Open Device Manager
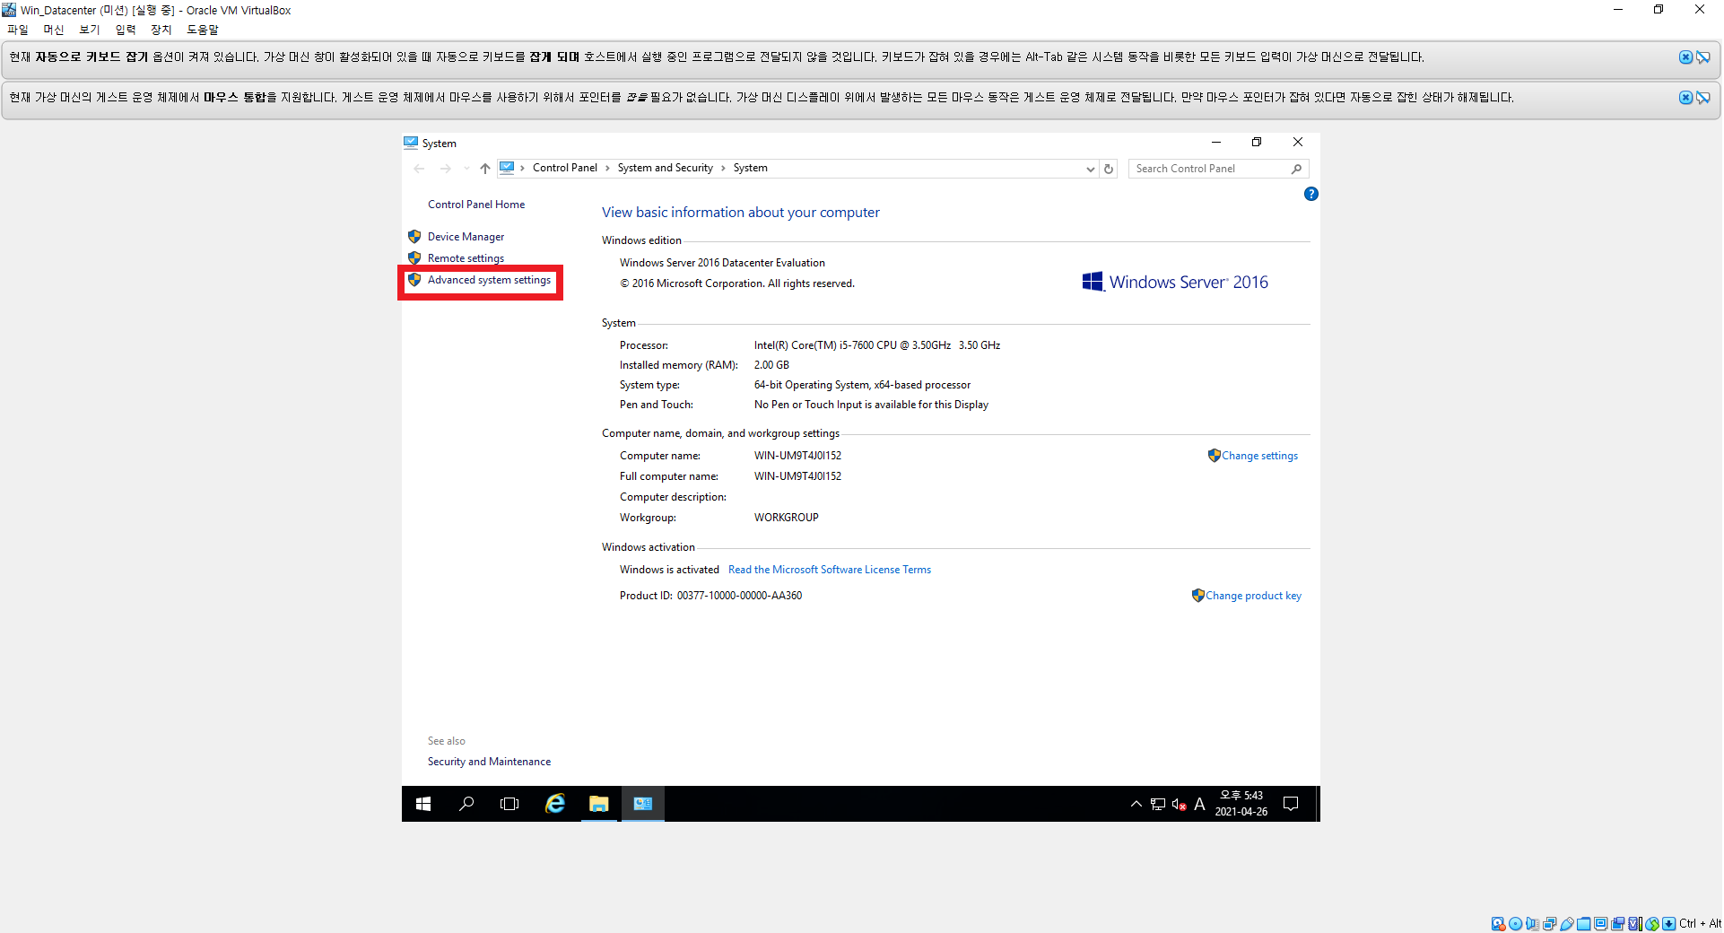The image size is (1724, 933). 466,237
